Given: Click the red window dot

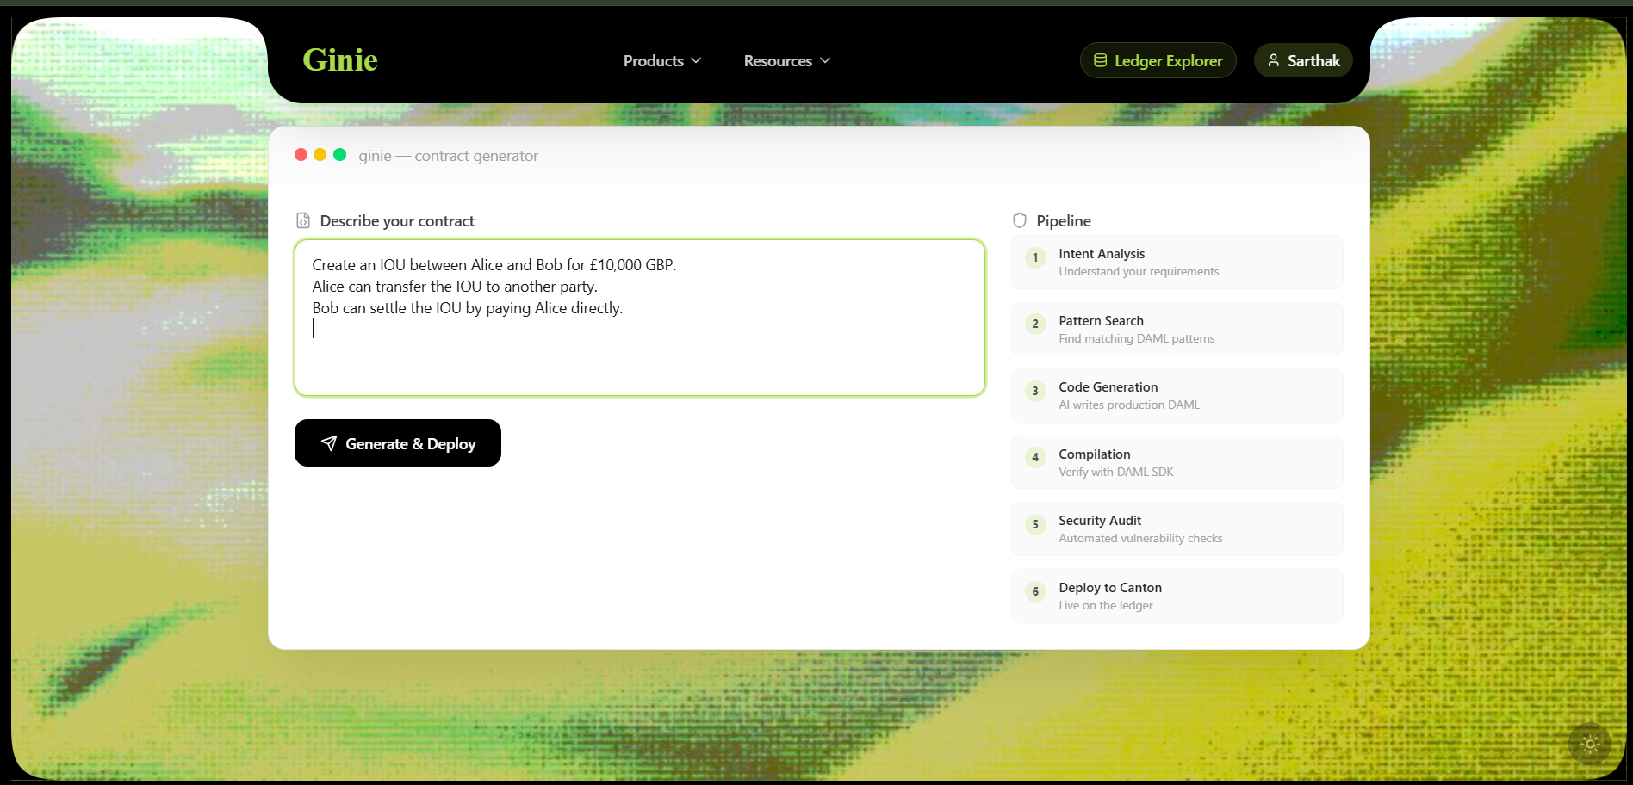Looking at the screenshot, I should coord(301,155).
